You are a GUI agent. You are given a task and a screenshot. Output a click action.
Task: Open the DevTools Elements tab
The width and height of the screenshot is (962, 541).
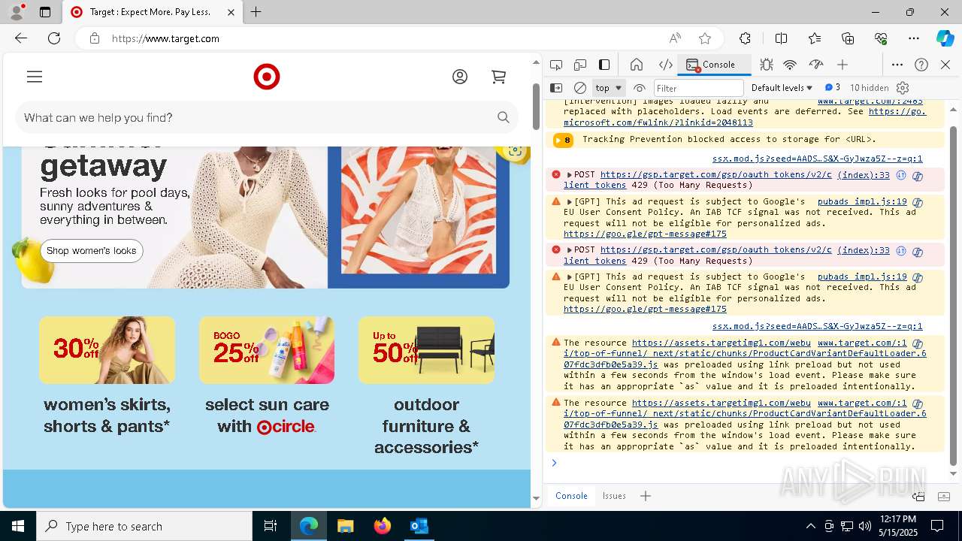tap(665, 65)
